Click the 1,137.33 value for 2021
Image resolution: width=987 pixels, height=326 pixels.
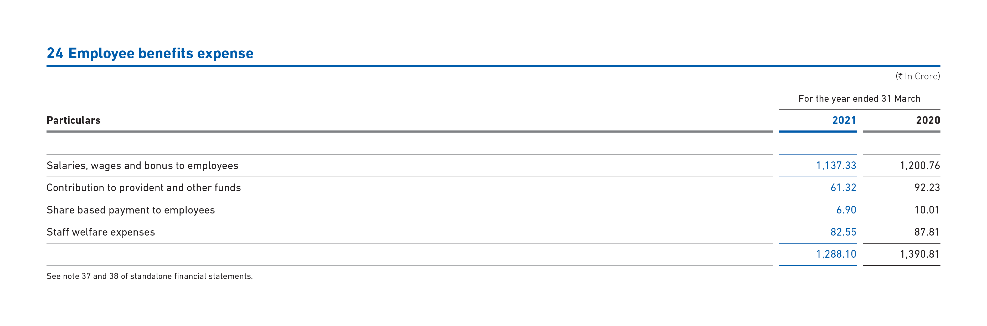[x=836, y=166]
